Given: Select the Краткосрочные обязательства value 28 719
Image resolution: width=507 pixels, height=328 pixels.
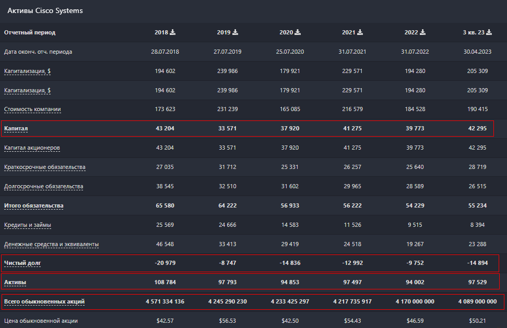Looking at the screenshot, I should 477,167.
